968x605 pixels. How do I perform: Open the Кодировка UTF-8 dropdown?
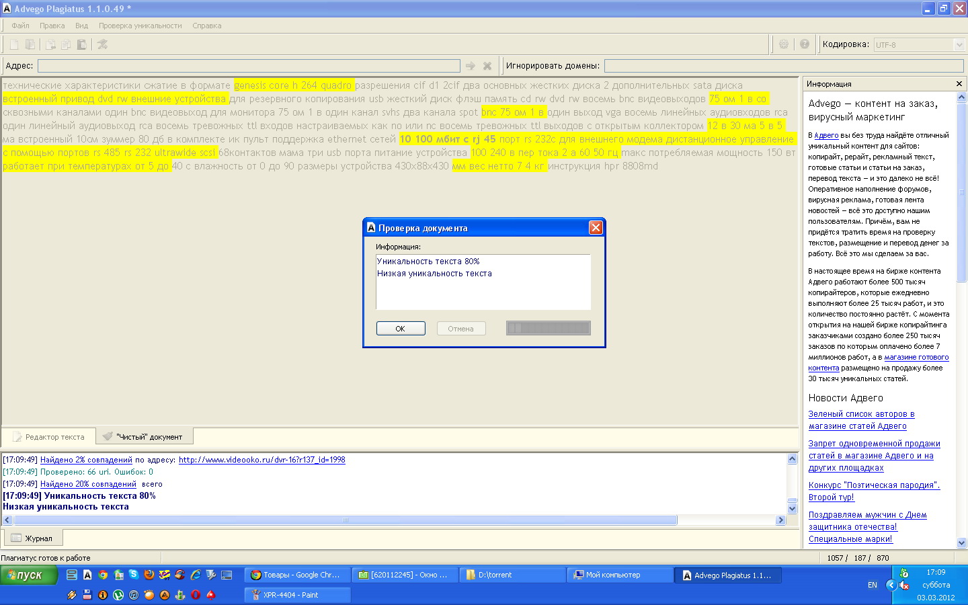click(x=959, y=44)
